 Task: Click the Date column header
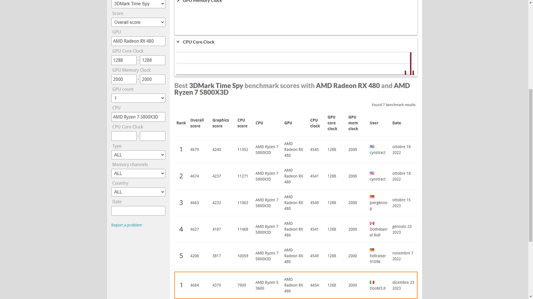(x=396, y=123)
